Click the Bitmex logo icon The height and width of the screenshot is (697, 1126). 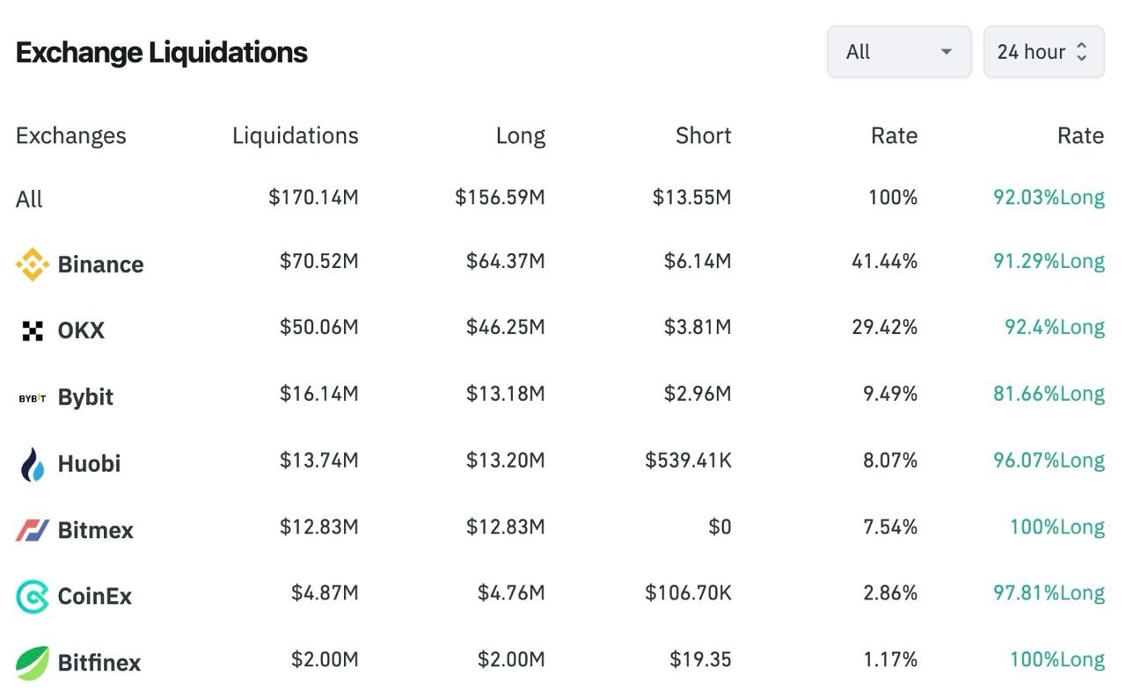tap(33, 530)
